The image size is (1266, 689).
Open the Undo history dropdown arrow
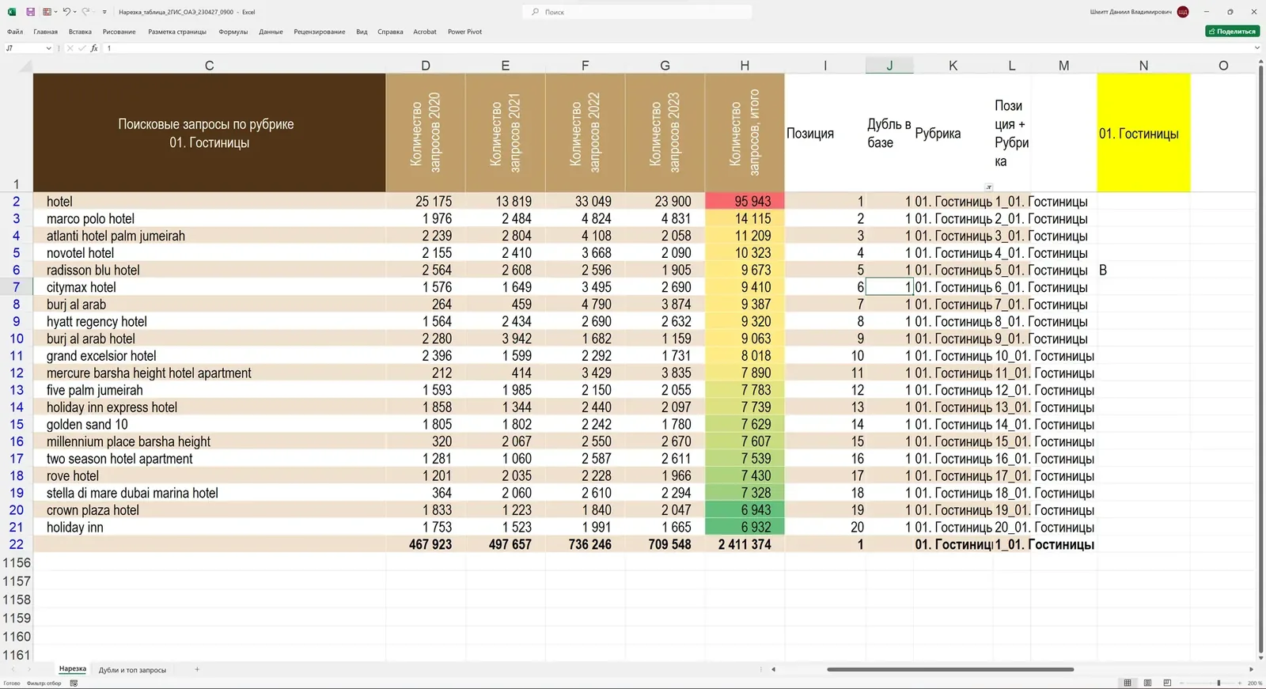[x=74, y=12]
